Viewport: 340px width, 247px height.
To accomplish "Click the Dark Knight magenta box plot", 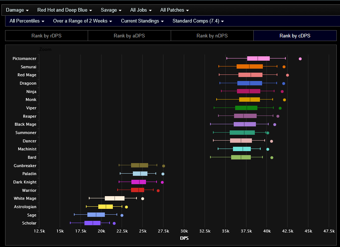I will pyautogui.click(x=139, y=182).
